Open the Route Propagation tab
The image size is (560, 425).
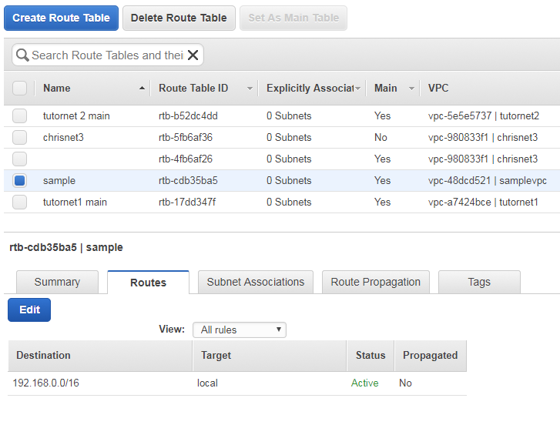pos(376,282)
